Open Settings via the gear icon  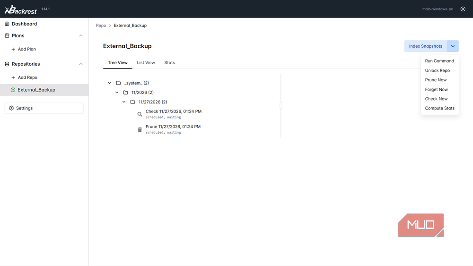click(x=11, y=108)
